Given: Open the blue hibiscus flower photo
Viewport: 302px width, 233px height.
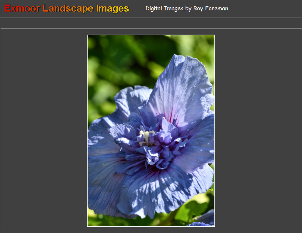Looking at the screenshot, I should (151, 131).
